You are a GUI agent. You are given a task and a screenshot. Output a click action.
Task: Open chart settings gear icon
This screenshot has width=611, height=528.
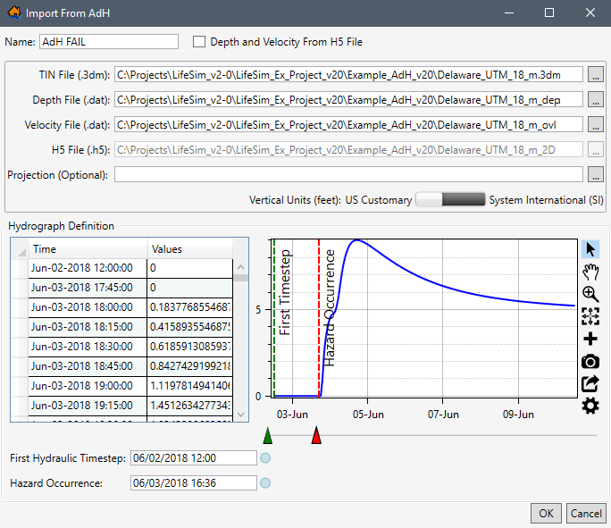tap(590, 406)
